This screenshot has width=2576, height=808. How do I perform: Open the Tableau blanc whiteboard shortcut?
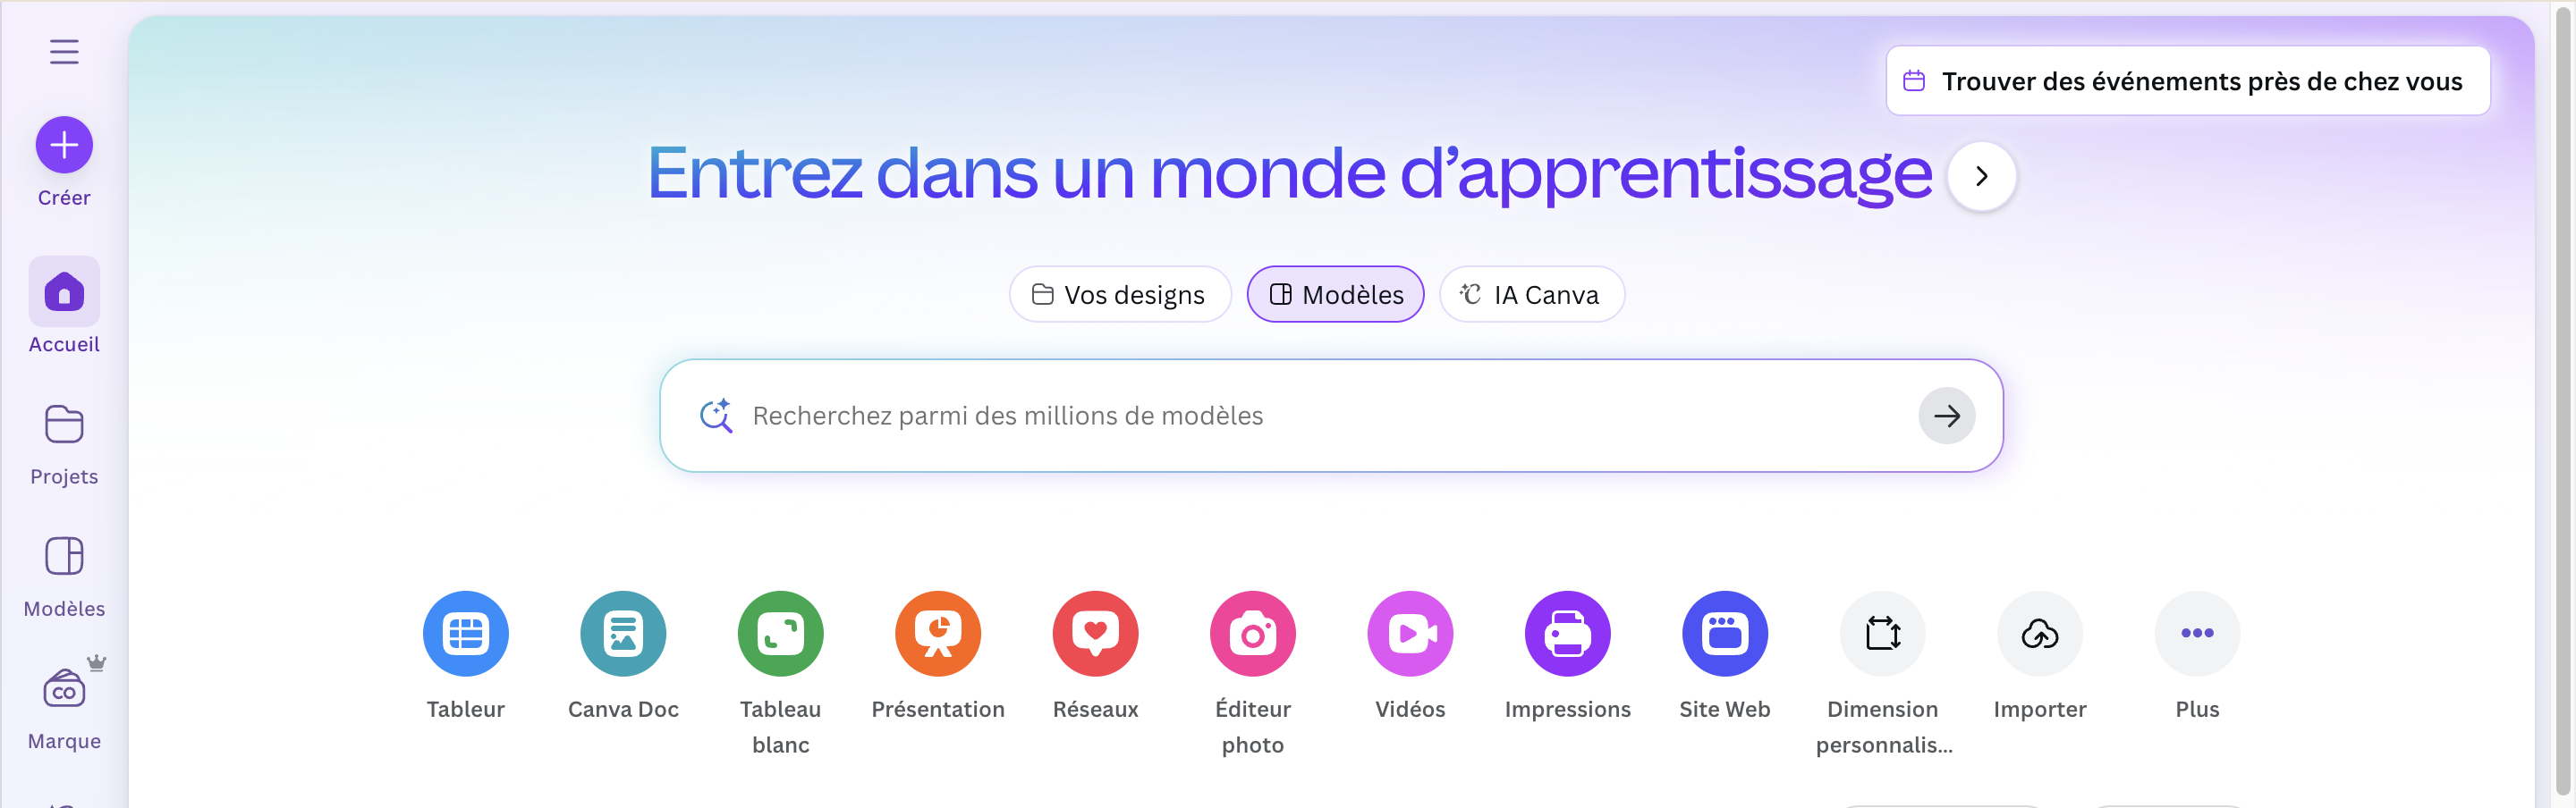click(x=781, y=633)
